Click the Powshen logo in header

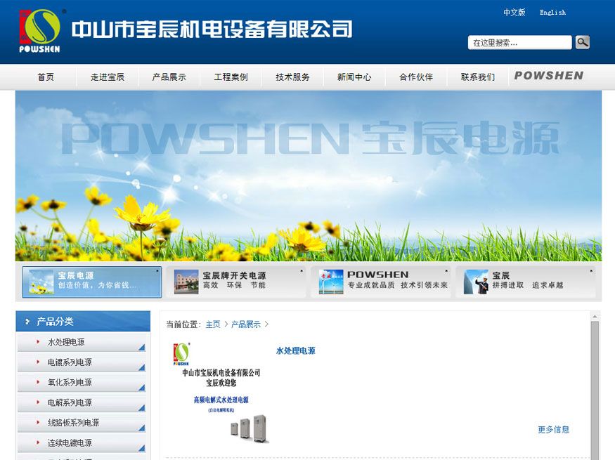point(39,31)
